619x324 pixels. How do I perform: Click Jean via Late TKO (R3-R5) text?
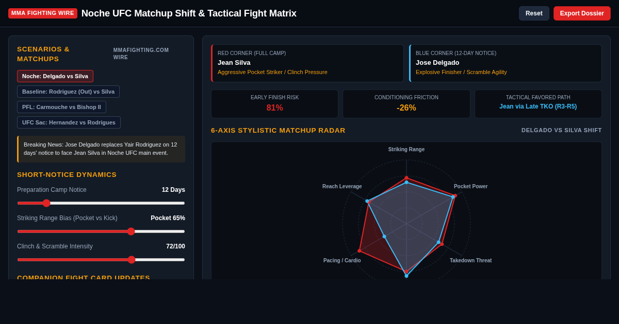coord(538,106)
